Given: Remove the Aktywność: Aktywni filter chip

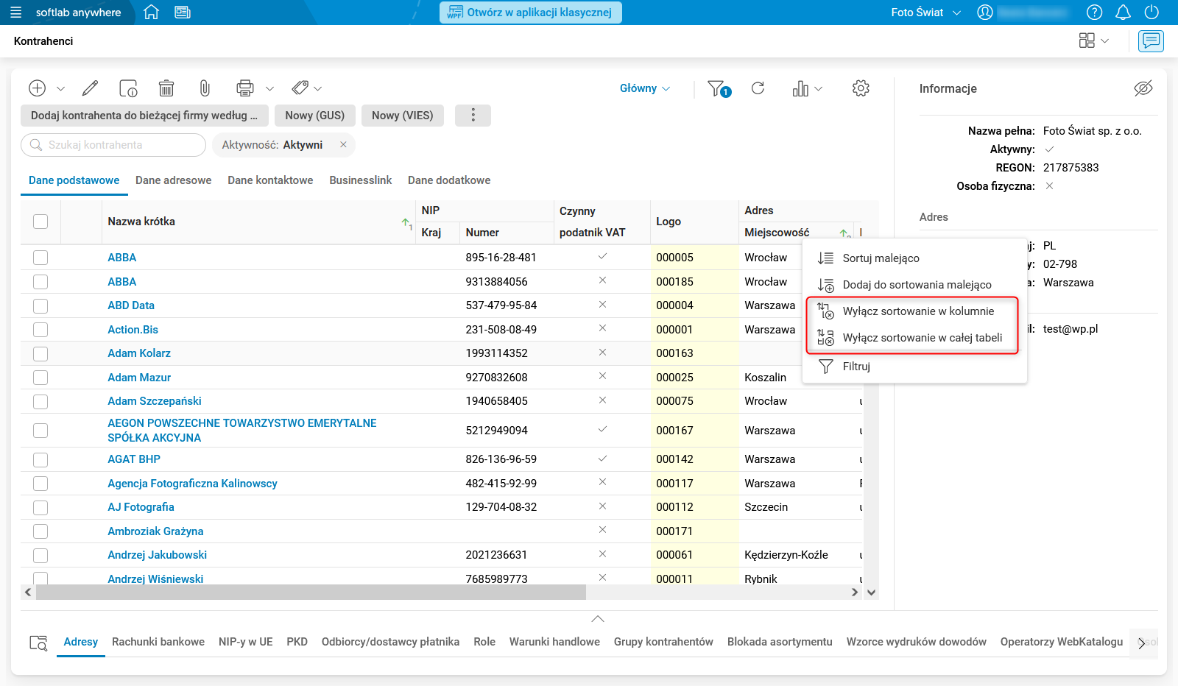Looking at the screenshot, I should (343, 145).
